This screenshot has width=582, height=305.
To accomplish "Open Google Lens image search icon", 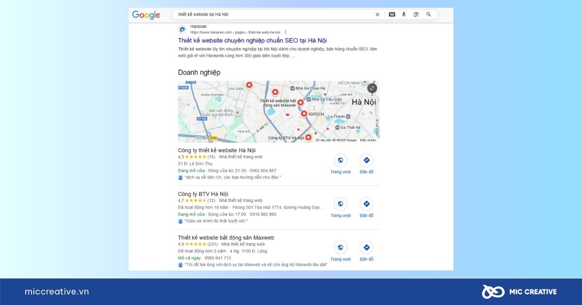I will click(416, 15).
